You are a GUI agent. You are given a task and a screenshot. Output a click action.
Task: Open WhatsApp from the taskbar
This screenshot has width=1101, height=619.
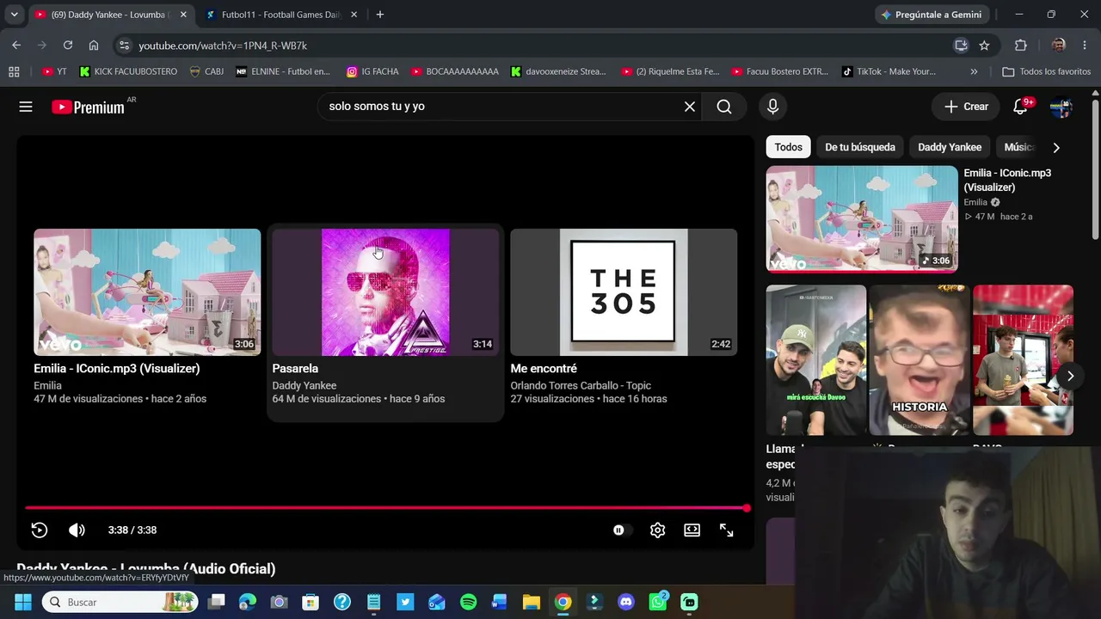(x=658, y=602)
